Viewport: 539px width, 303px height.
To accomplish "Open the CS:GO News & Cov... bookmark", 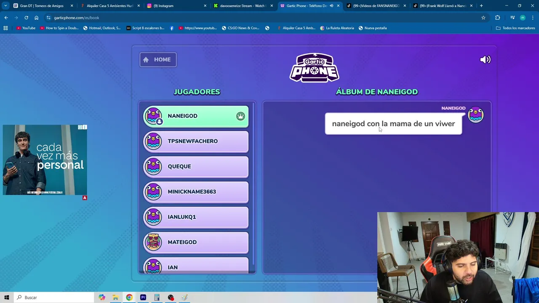I will pos(241,28).
